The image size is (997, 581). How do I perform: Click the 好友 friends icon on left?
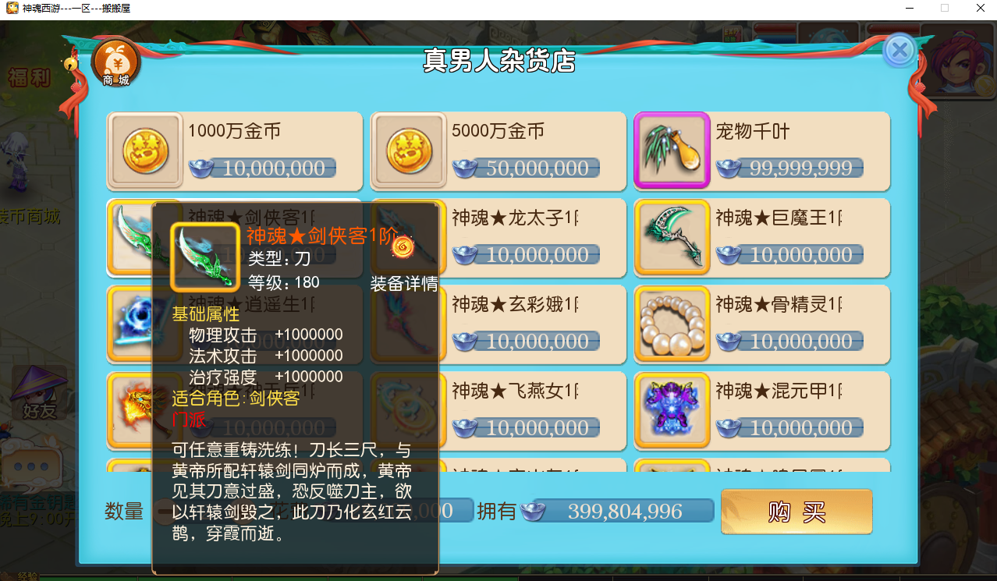point(39,395)
